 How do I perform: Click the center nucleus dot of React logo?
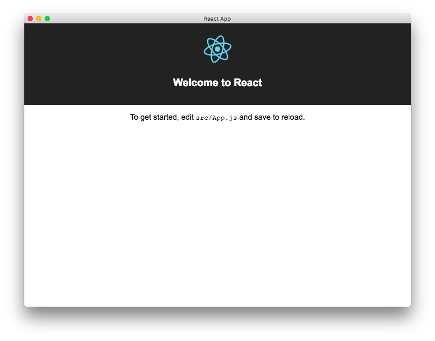pyautogui.click(x=217, y=49)
